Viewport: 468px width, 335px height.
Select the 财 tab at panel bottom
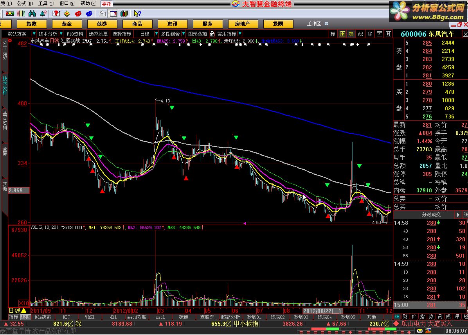405,317
